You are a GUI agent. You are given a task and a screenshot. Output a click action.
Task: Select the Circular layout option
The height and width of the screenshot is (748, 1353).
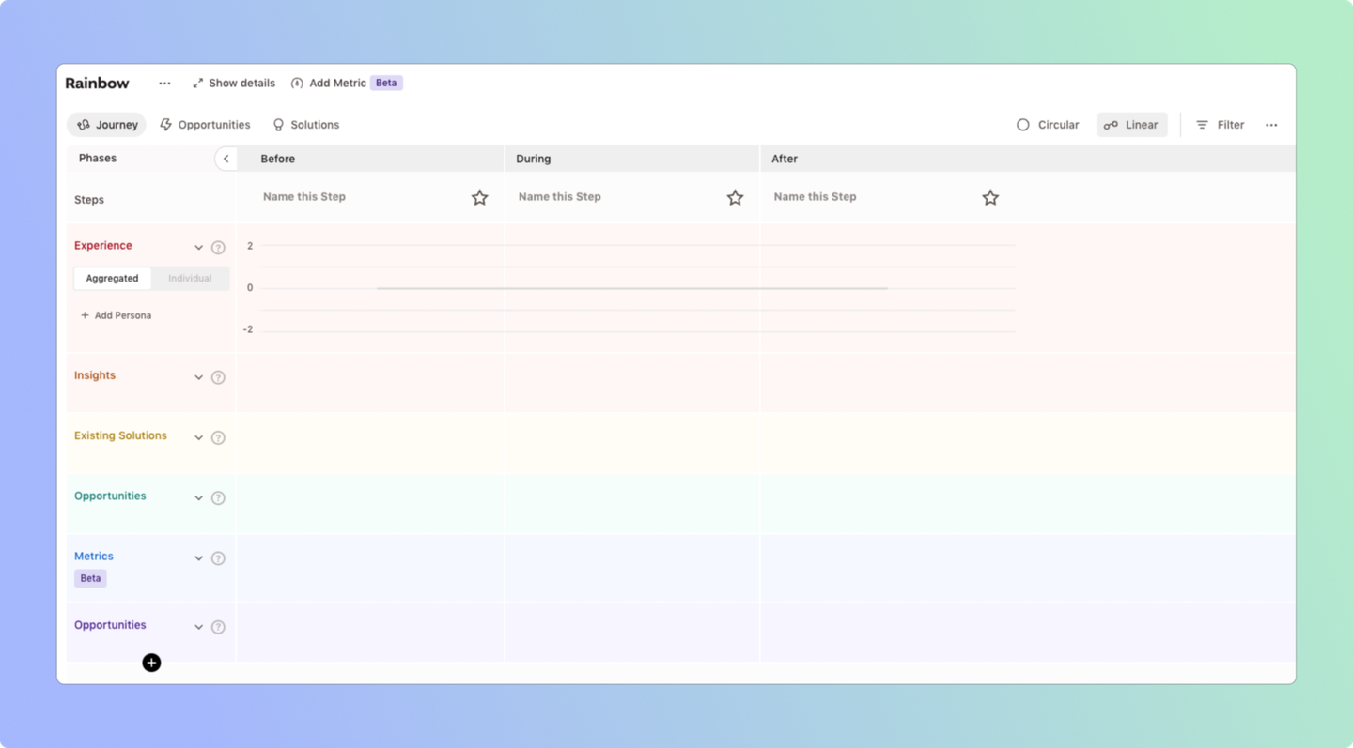tap(1048, 125)
